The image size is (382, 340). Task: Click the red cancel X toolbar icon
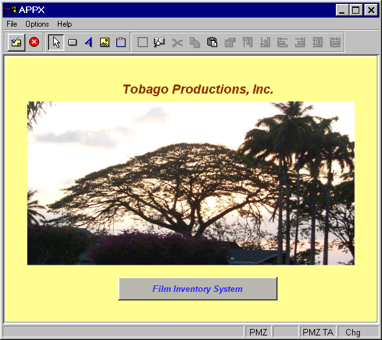tap(34, 42)
